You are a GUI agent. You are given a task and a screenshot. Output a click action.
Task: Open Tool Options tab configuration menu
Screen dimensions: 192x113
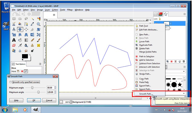click(x=40, y=64)
